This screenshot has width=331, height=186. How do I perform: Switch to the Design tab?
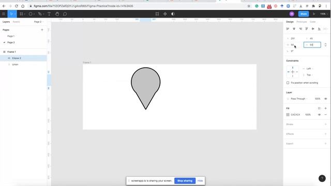pyautogui.click(x=290, y=22)
